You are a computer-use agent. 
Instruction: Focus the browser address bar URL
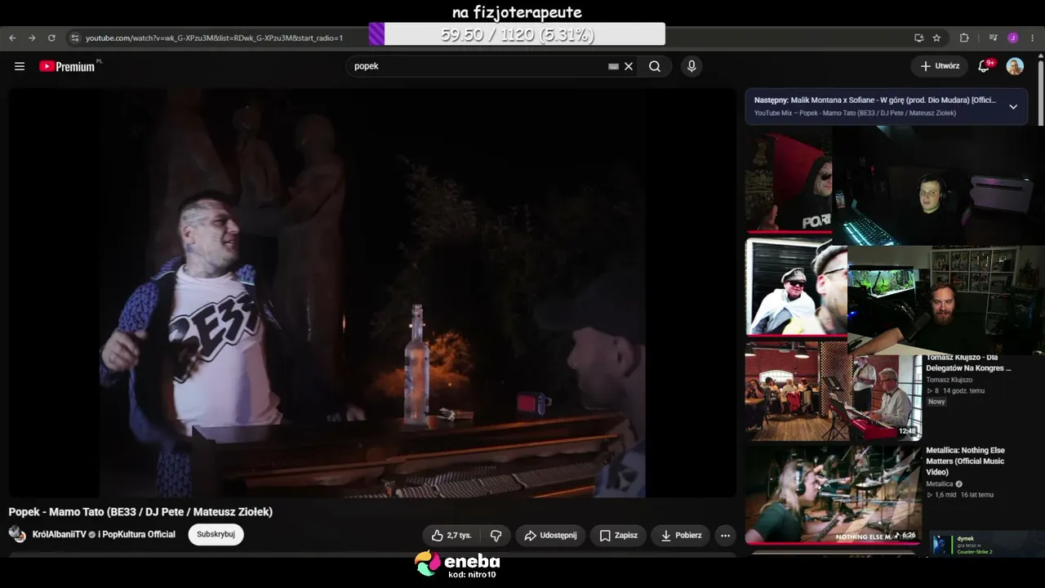(214, 38)
